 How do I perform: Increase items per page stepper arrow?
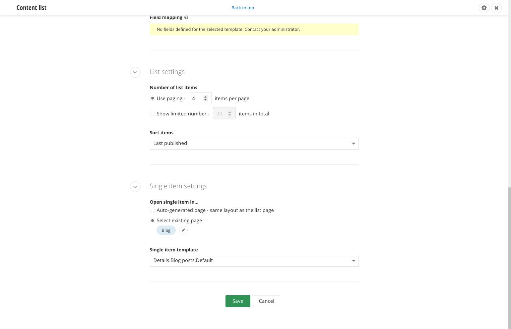pos(206,97)
